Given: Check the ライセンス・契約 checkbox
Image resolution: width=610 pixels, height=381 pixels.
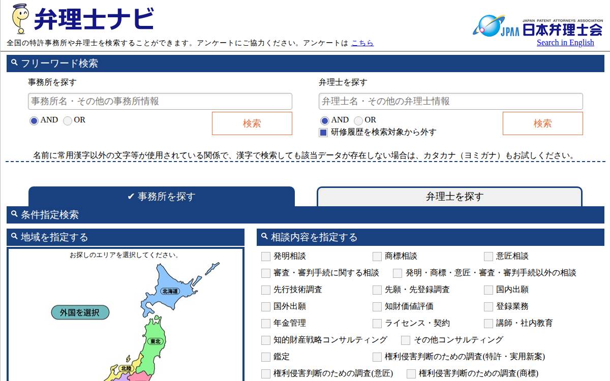Looking at the screenshot, I should click(x=377, y=324).
